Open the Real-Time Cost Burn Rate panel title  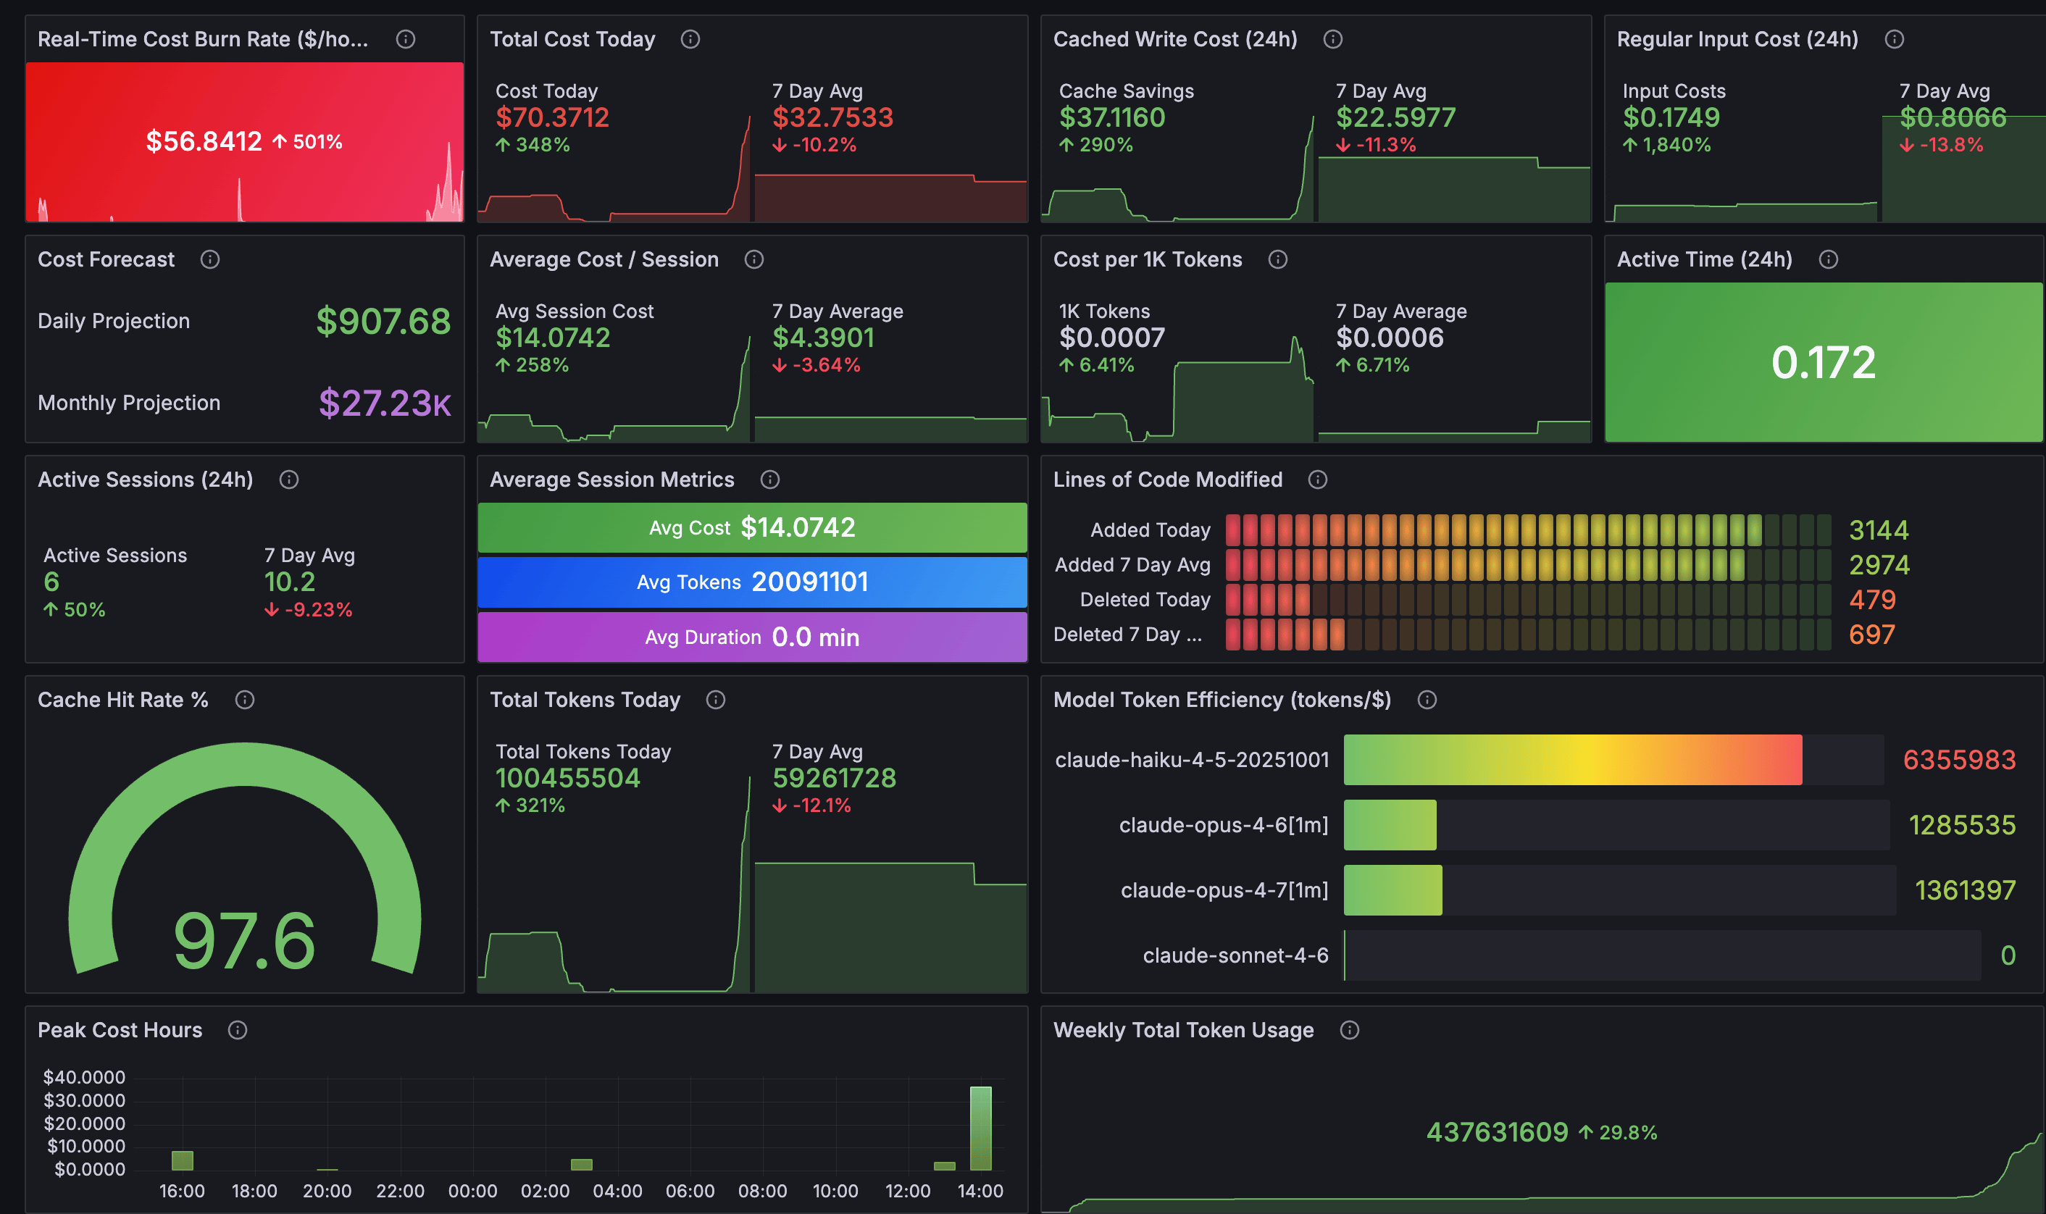pyautogui.click(x=202, y=39)
